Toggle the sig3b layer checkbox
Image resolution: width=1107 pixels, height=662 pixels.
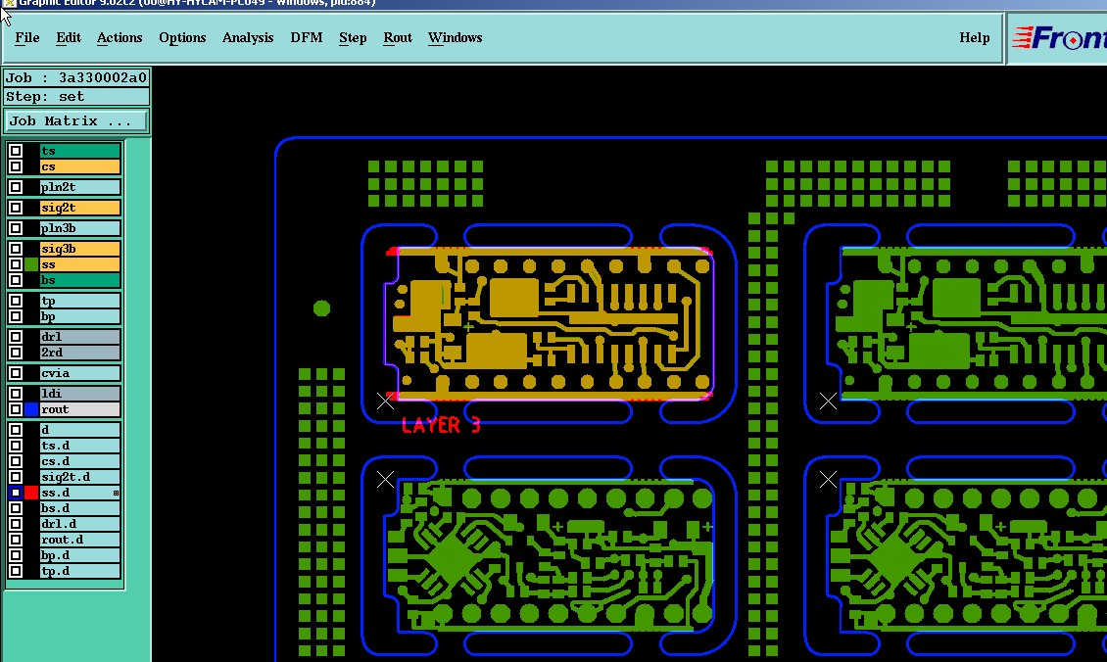click(16, 249)
